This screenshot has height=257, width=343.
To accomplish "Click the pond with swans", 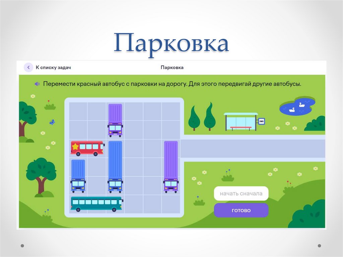I will pos(297,106).
